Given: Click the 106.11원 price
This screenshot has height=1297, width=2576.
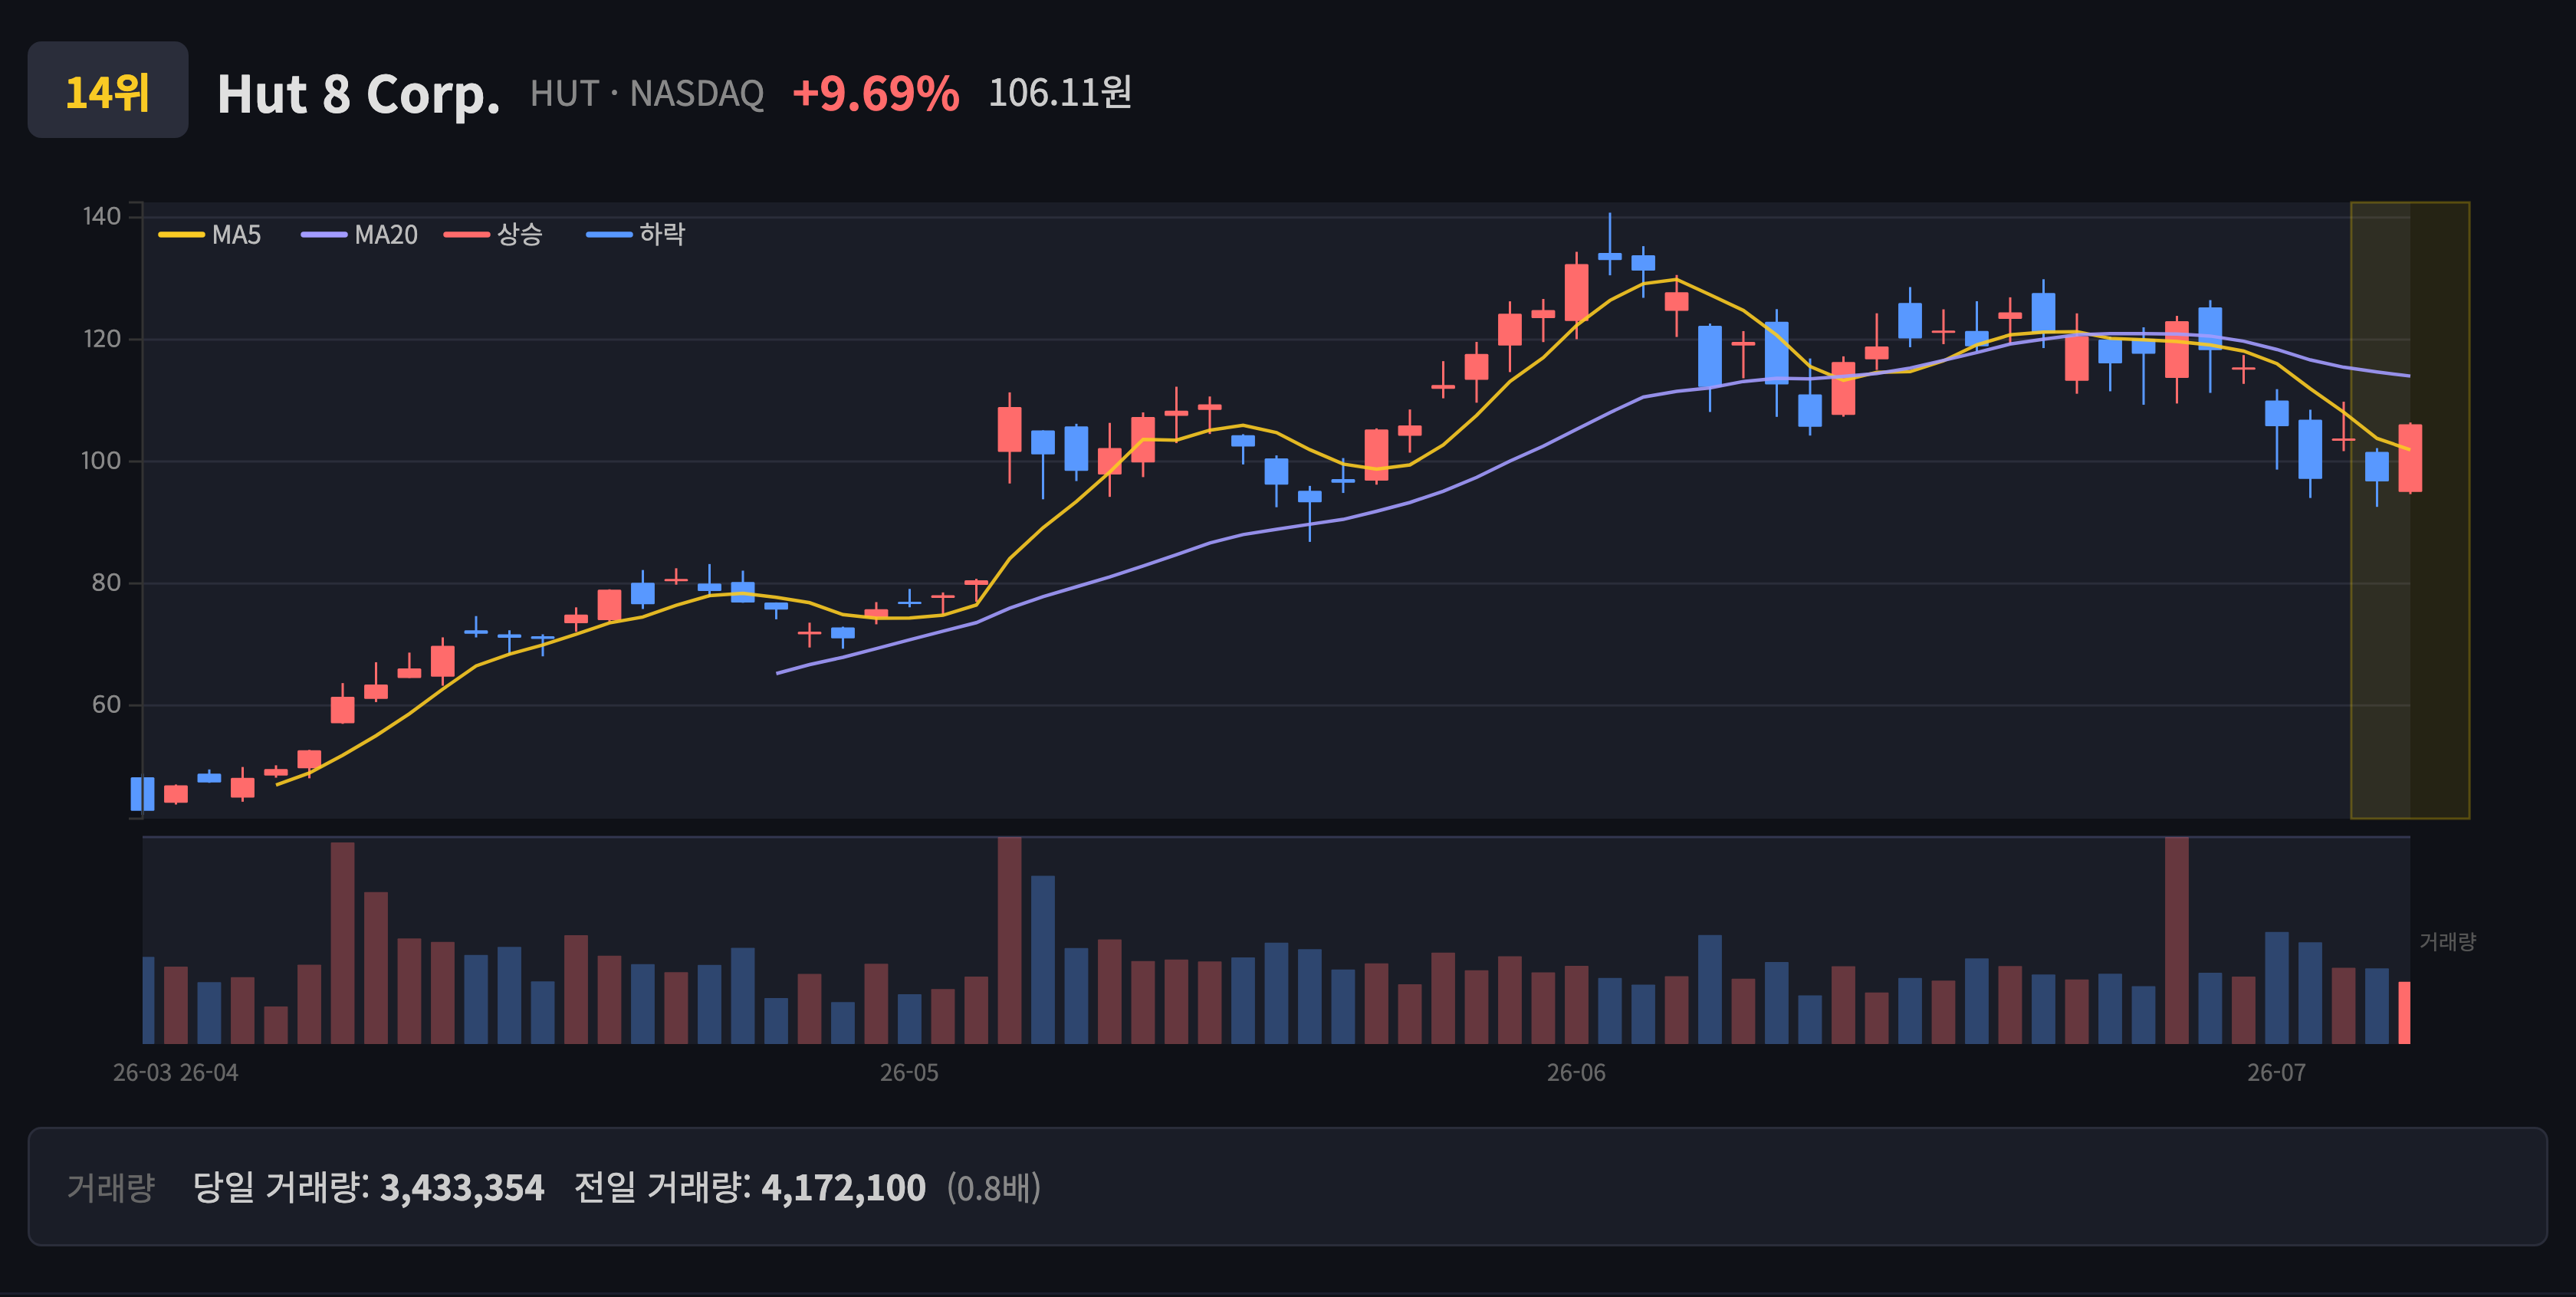Looking at the screenshot, I should click(x=1060, y=92).
